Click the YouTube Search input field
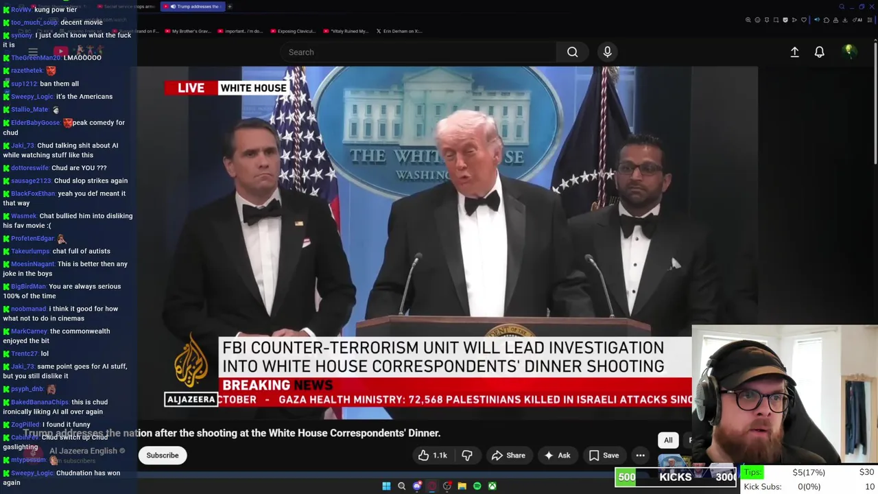 coord(417,52)
